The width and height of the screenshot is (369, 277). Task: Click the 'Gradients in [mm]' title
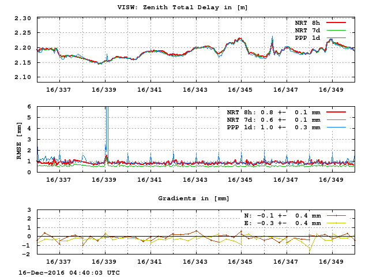click(194, 199)
